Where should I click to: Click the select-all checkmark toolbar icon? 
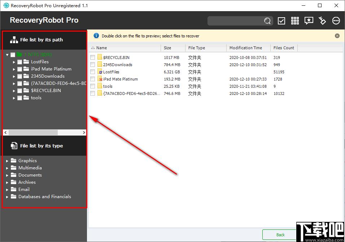click(281, 21)
